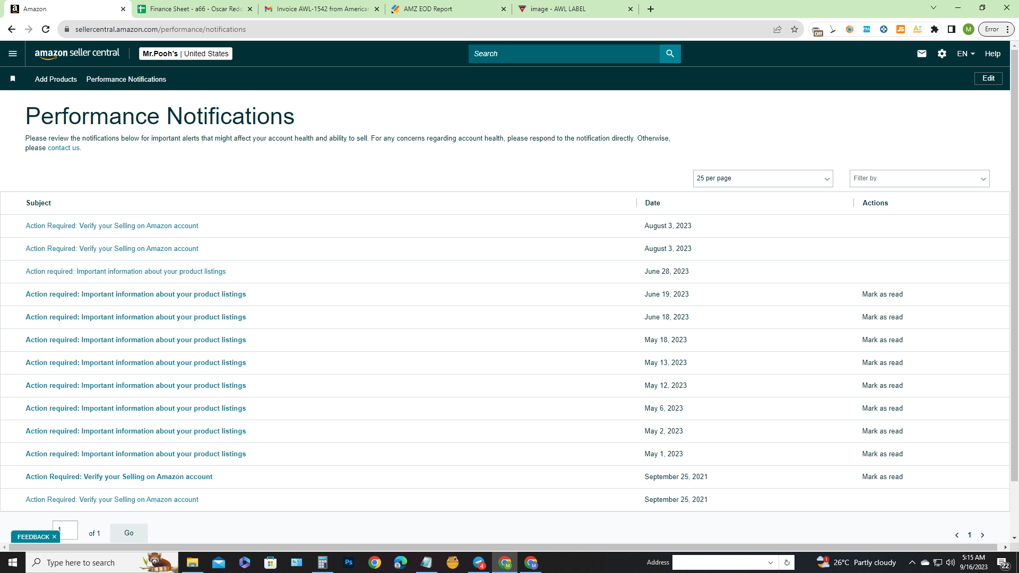Open the extensions puzzle icon
The height and width of the screenshot is (573, 1019).
coord(935,29)
